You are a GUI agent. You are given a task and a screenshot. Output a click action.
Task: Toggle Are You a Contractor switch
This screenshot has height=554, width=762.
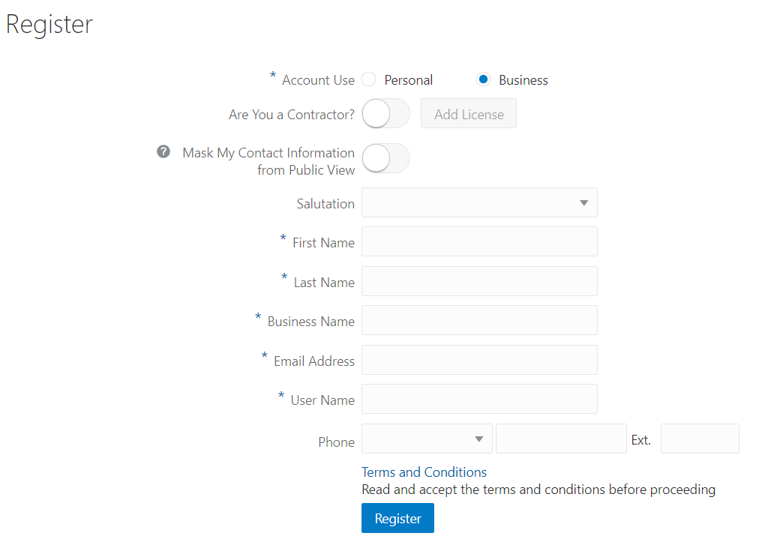[x=385, y=113]
